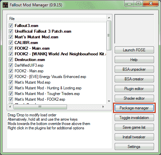Click the 'Right click in the plugins list' line
The image size is (161, 155).
[x=46, y=128]
